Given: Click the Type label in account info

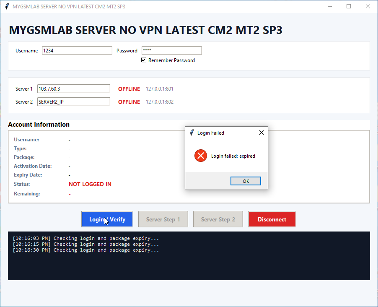Looking at the screenshot, I should 20,148.
